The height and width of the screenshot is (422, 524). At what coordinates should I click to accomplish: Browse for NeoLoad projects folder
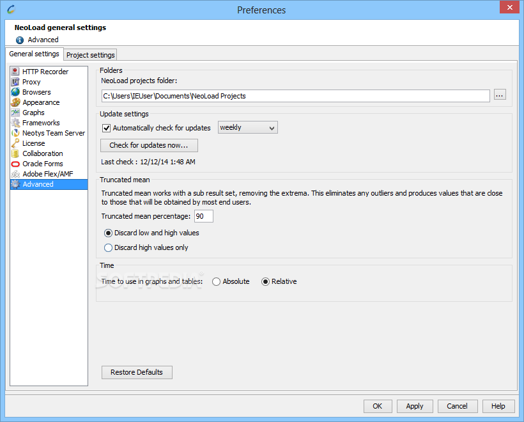[500, 95]
